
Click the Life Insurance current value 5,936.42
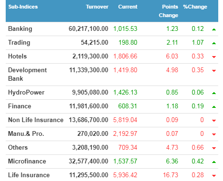pos(125,175)
